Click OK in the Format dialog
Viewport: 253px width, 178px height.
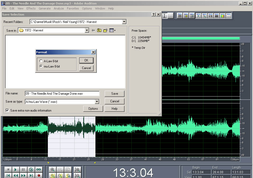coord(86,60)
